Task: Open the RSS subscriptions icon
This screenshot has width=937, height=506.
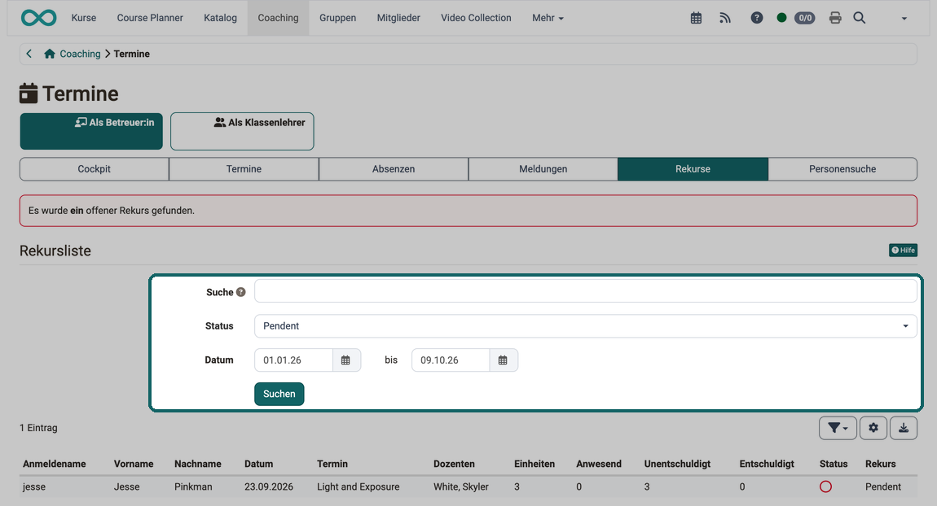Action: coord(725,18)
